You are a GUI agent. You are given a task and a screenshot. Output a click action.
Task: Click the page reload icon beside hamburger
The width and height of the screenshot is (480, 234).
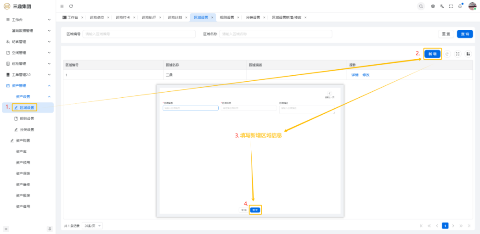[71, 6]
